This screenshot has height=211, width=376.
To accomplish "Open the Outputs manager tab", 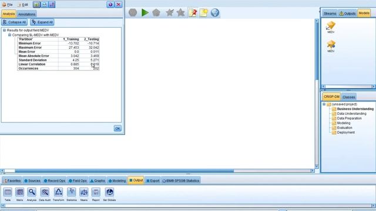I will pyautogui.click(x=347, y=13).
